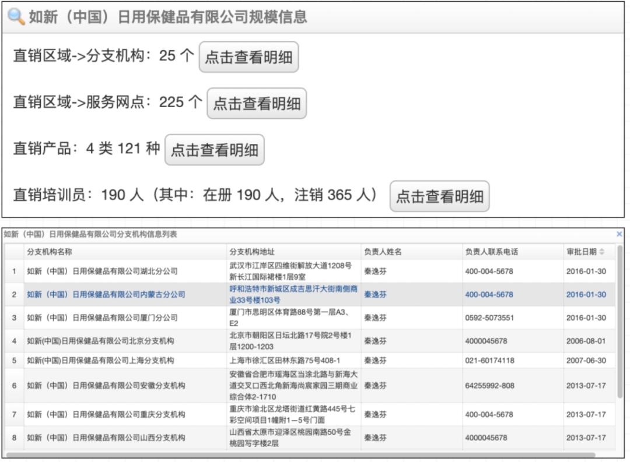Open the 内蒙古分公司 branch link

[106, 294]
